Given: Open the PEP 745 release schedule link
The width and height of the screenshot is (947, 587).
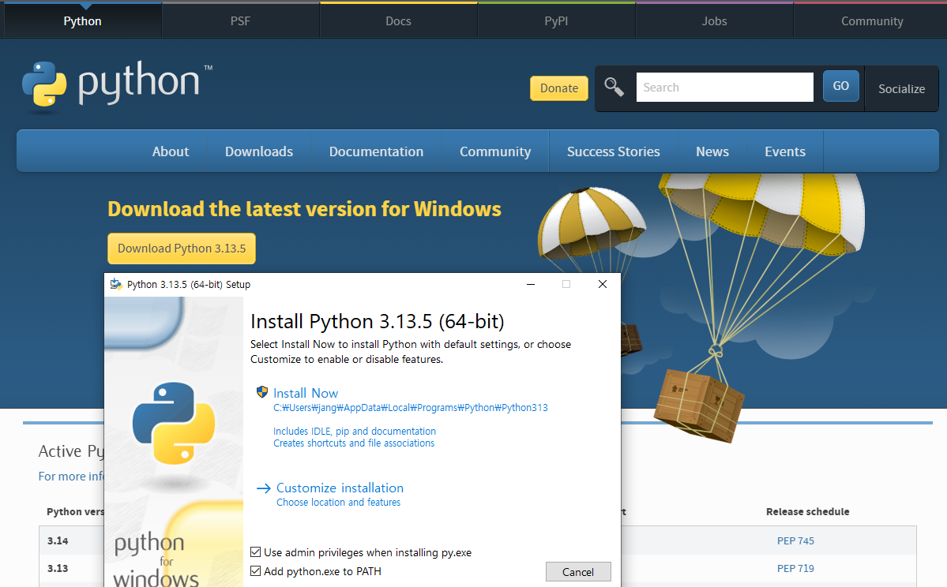Looking at the screenshot, I should 795,540.
